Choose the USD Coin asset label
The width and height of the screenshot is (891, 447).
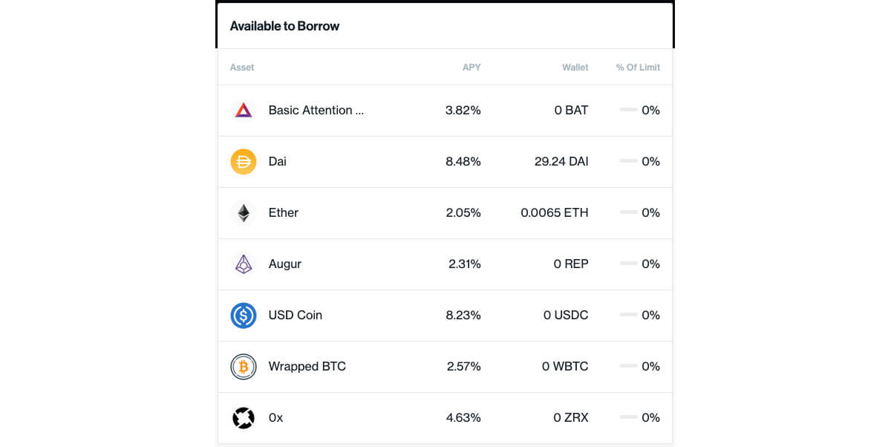(296, 316)
